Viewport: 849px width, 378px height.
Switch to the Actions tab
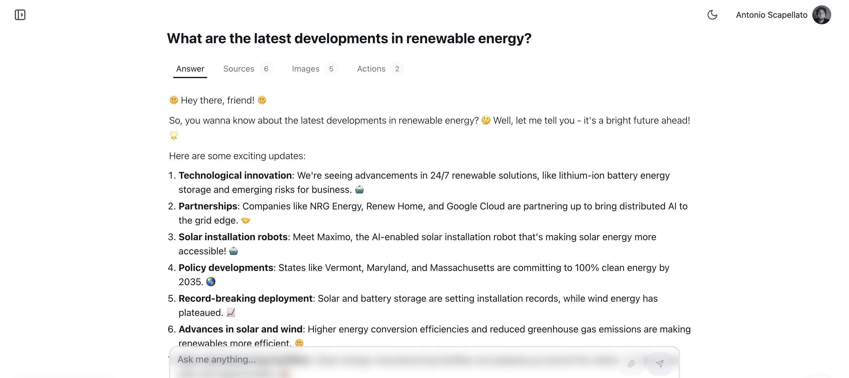point(371,69)
